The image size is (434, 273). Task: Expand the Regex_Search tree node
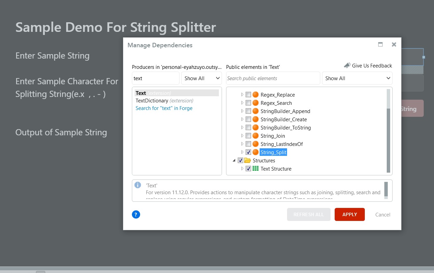click(x=242, y=103)
